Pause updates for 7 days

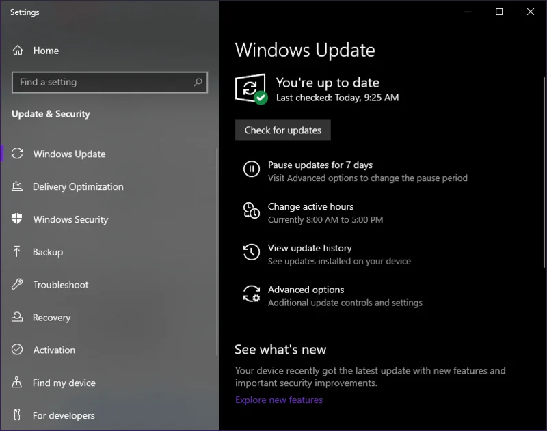point(320,165)
